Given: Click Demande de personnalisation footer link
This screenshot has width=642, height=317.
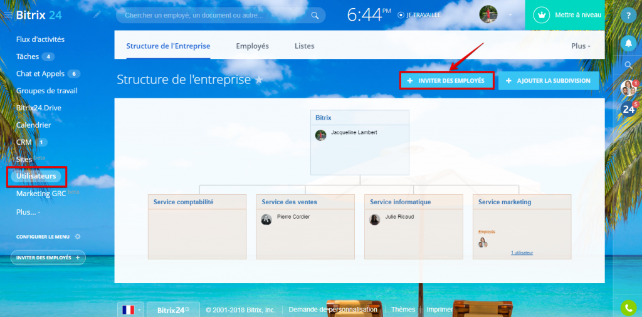Looking at the screenshot, I should pyautogui.click(x=333, y=309).
